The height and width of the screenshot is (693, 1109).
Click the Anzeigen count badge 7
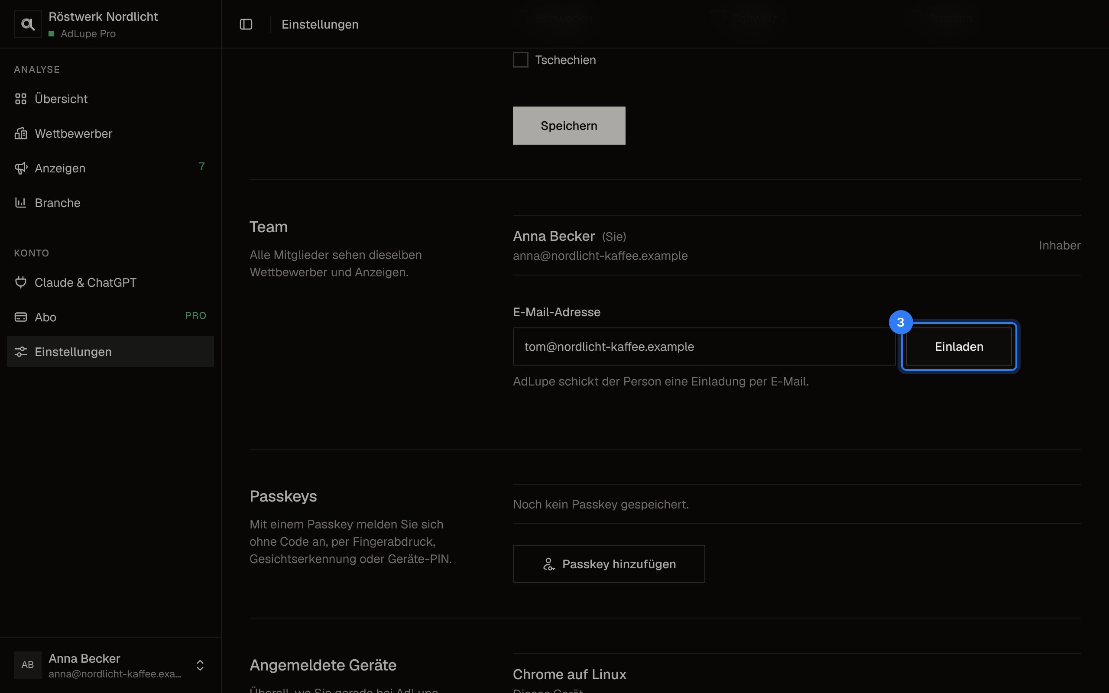point(201,166)
